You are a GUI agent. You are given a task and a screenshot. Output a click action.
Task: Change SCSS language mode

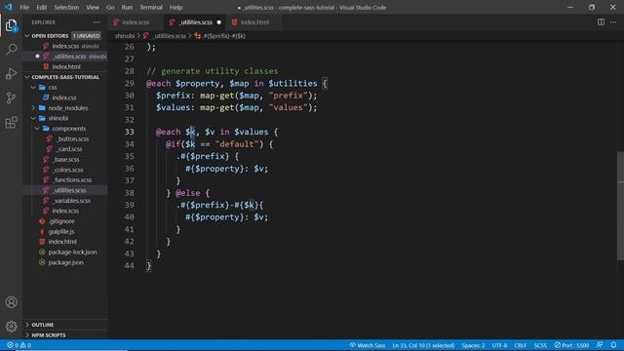point(540,345)
